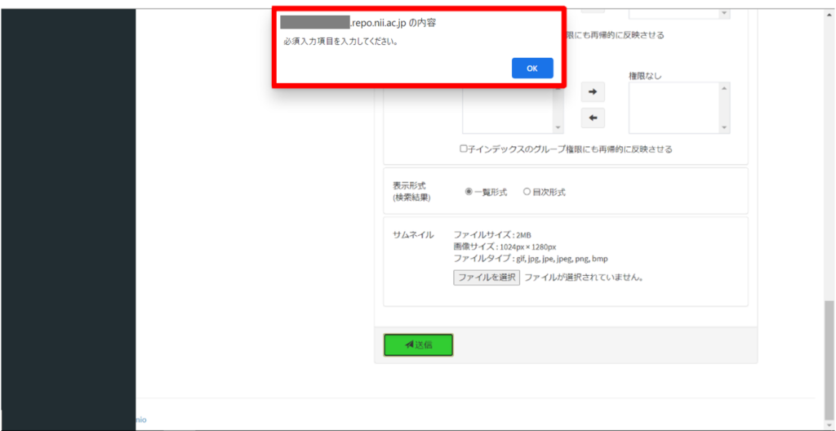Click the ファイルが選択されていません file status text
This screenshot has width=836, height=431.
pyautogui.click(x=584, y=278)
